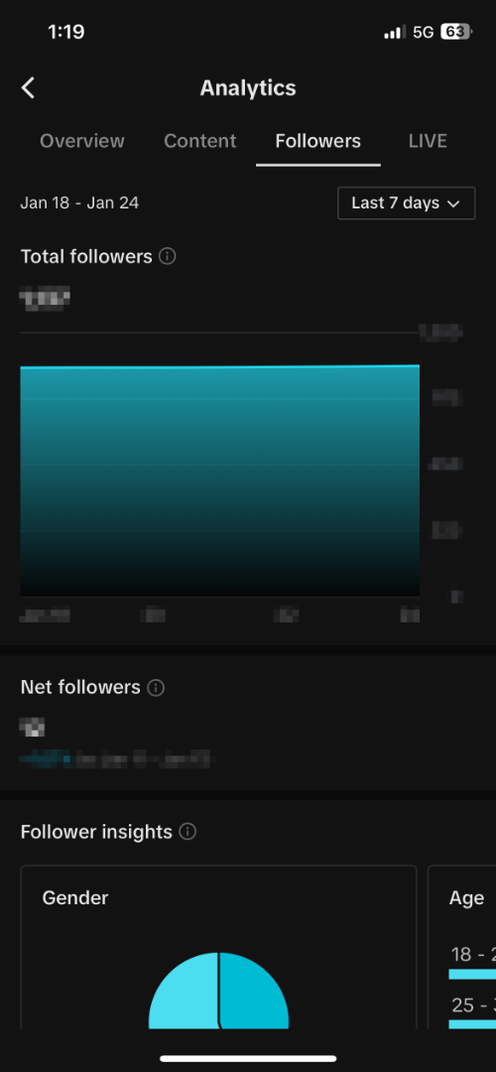Screen dimensions: 496x1072
Task: Tap the gender half-pie chart
Action: (218, 991)
